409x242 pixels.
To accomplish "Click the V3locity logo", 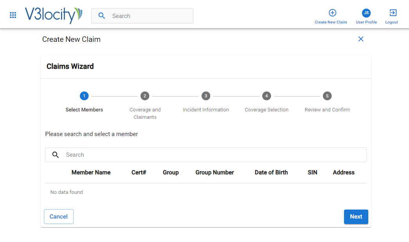I will click(x=54, y=15).
